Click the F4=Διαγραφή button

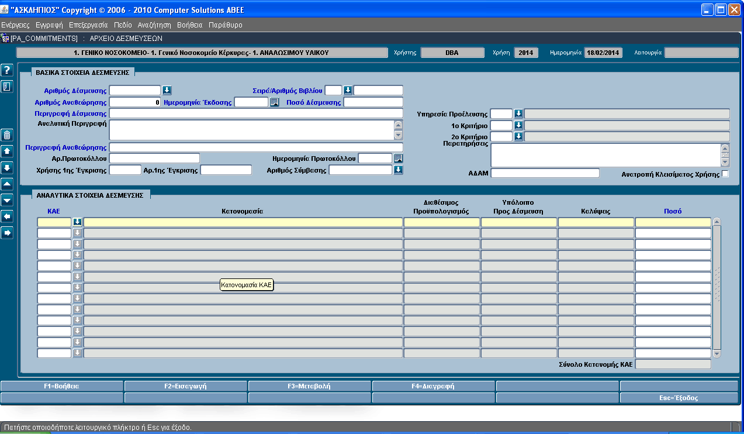(434, 386)
